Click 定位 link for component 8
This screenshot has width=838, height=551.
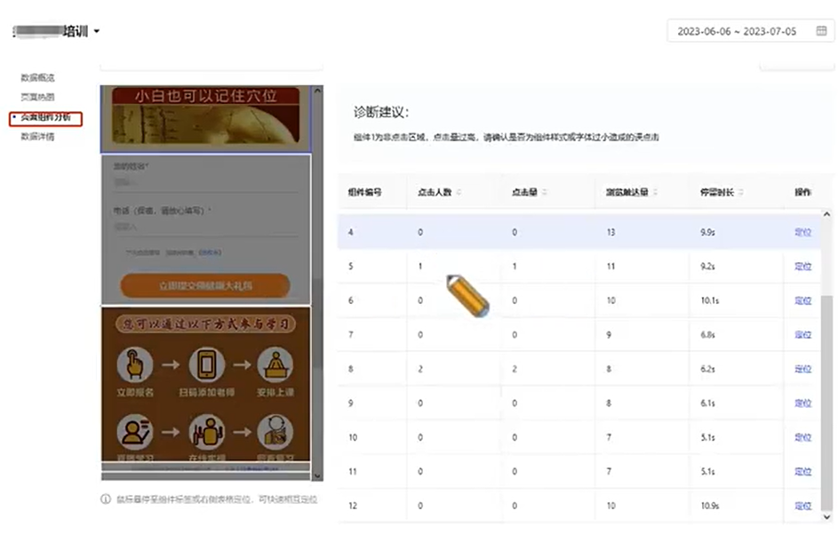point(802,369)
